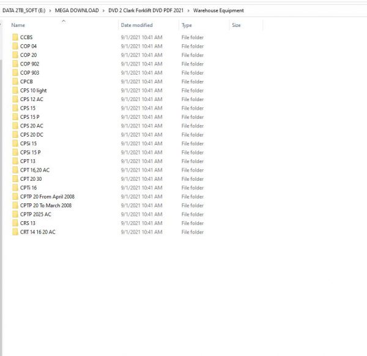Click the CPSi 15 P folder icon
Screen dimensions: 367x356
15,152
